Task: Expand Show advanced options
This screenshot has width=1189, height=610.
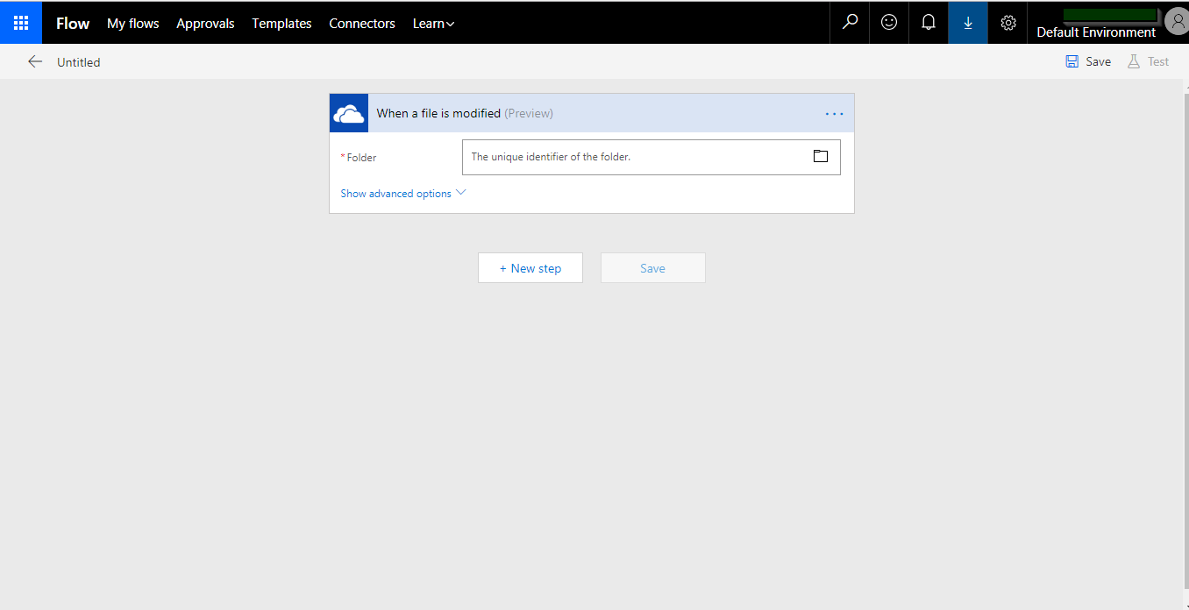Action: point(403,194)
